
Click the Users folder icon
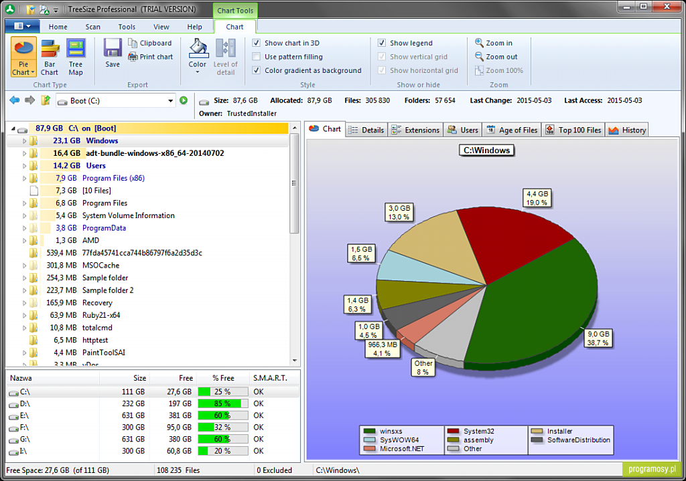[33, 166]
